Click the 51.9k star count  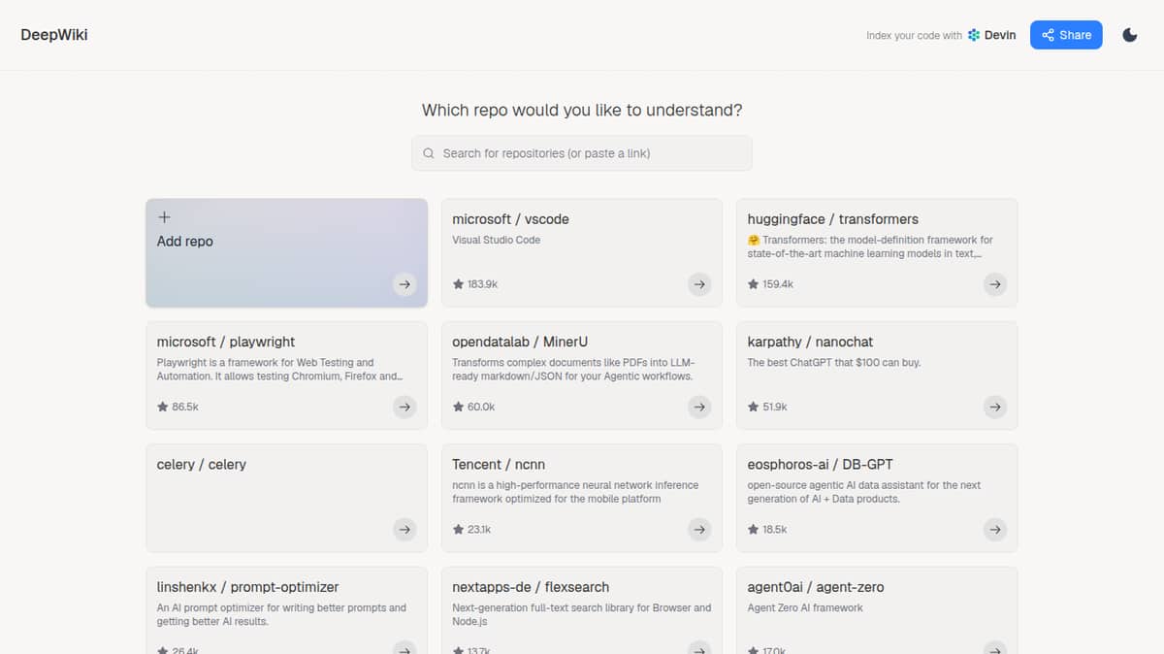[x=775, y=407]
